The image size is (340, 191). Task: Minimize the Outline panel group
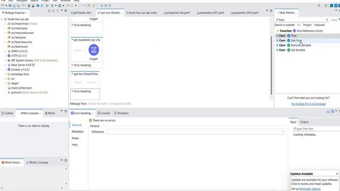click(x=62, y=111)
